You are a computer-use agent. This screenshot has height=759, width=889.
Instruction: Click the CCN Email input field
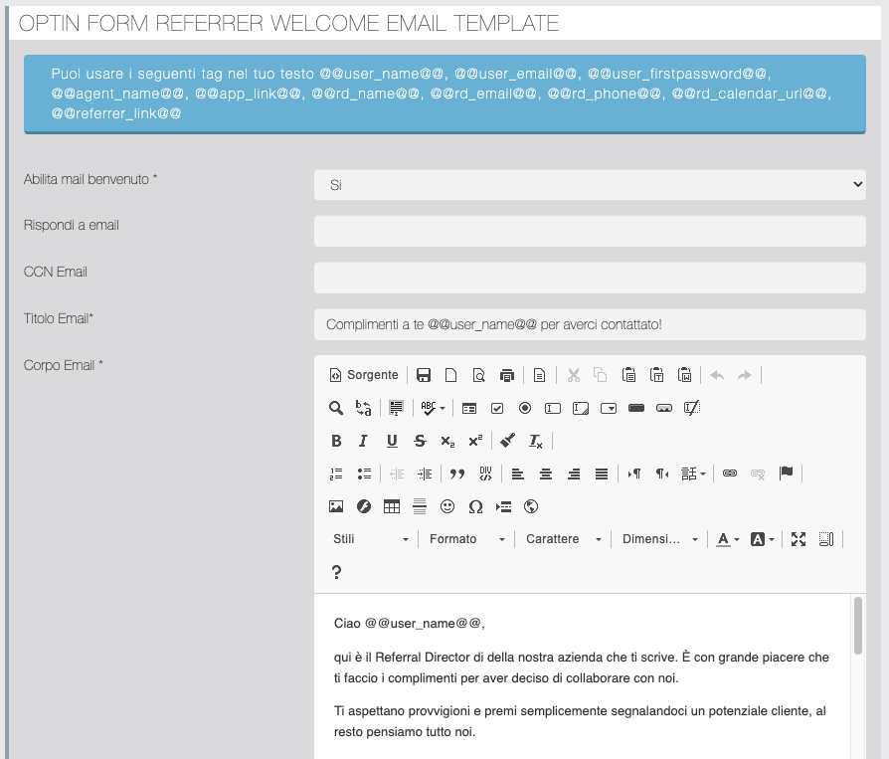590,278
